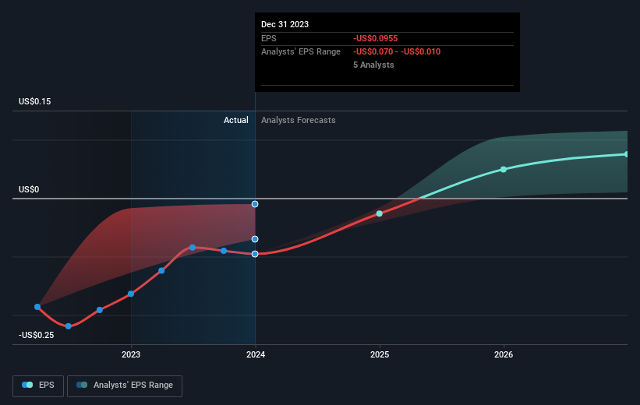Click the lower analyst range marker at 2024
The width and height of the screenshot is (640, 405).
[255, 239]
